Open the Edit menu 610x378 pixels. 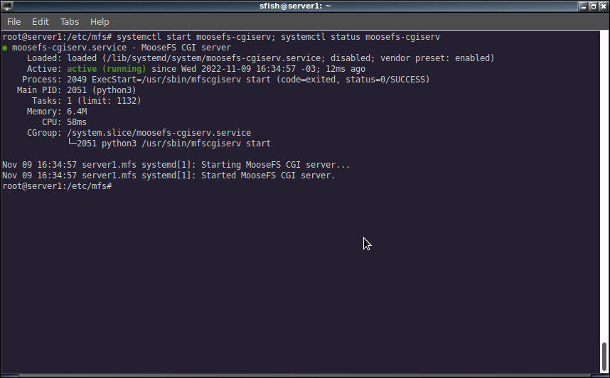tap(41, 22)
